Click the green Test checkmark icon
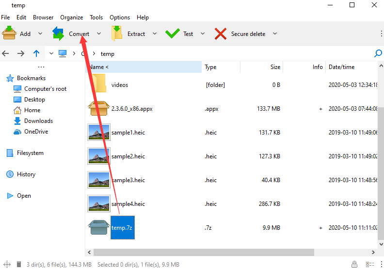Image resolution: width=384 pixels, height=272 pixels. 172,34
